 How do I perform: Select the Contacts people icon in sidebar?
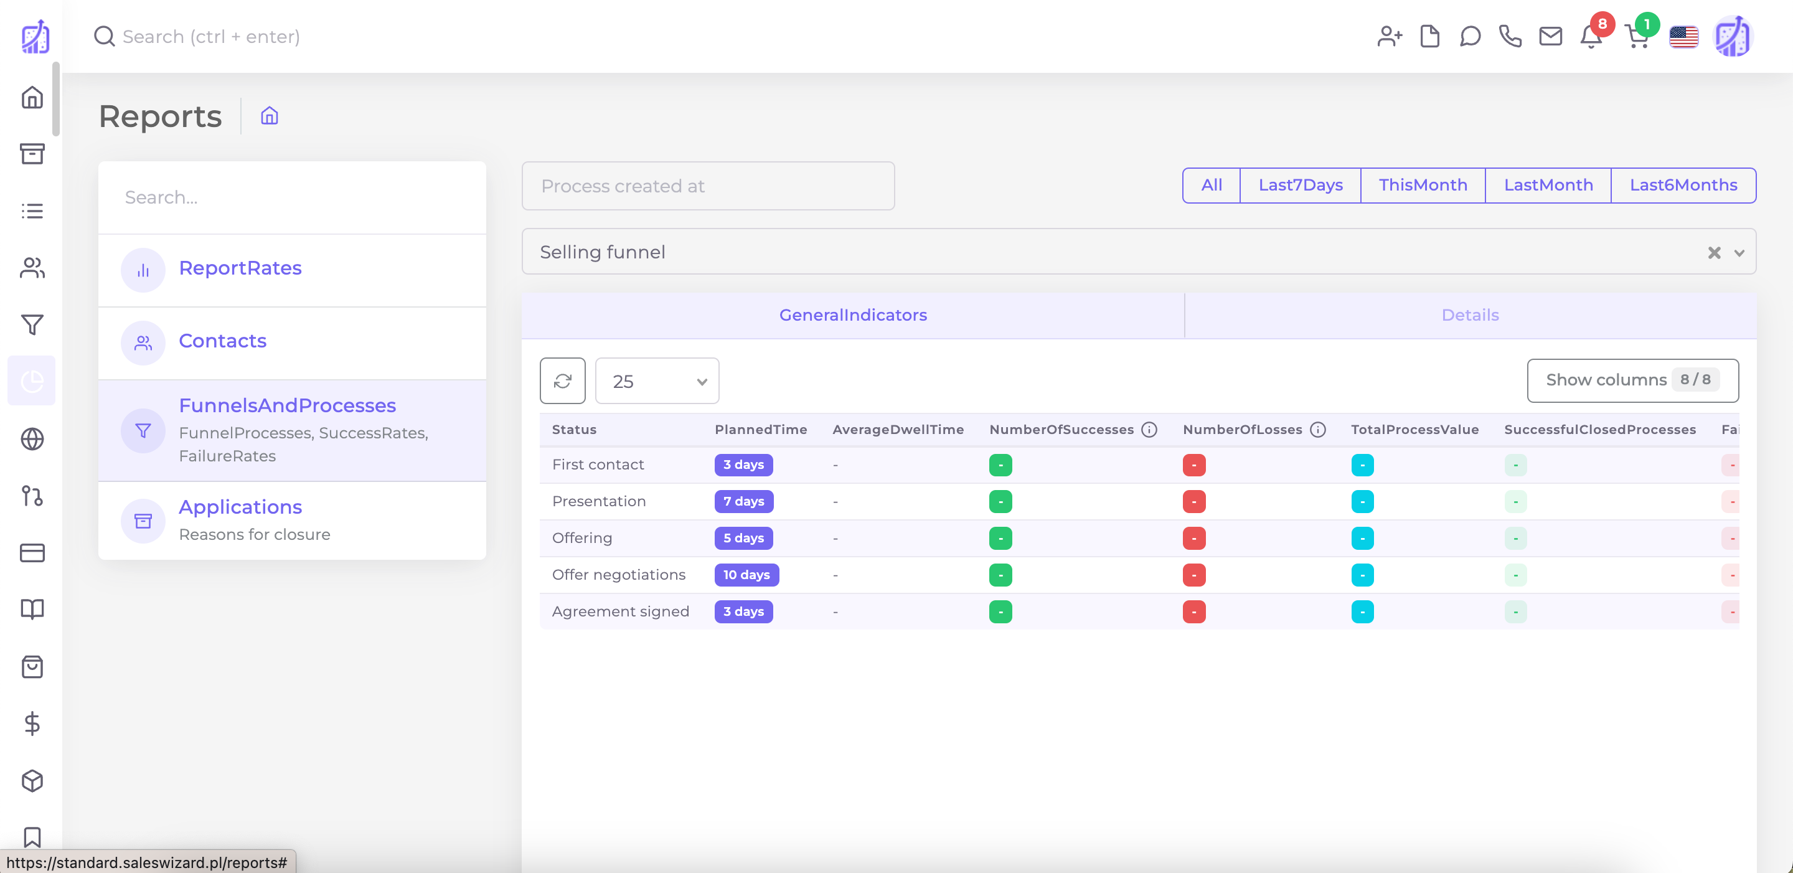coord(32,269)
